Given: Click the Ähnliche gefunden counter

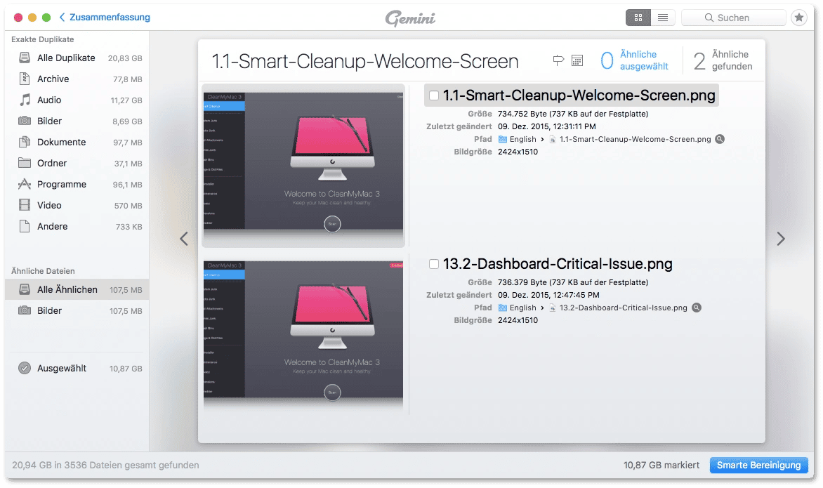Looking at the screenshot, I should click(x=723, y=60).
